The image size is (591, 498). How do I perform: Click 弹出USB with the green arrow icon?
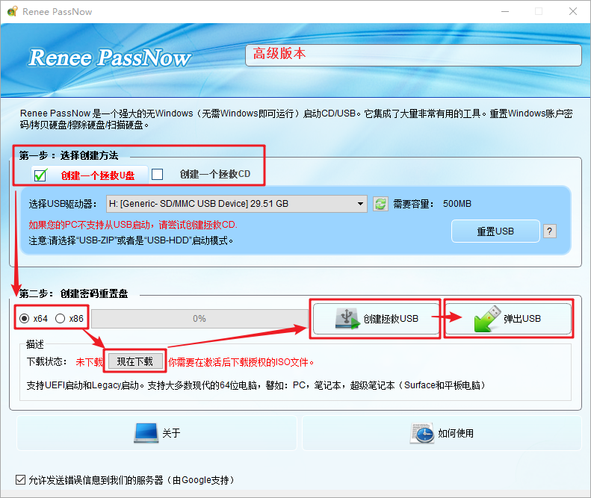[509, 319]
